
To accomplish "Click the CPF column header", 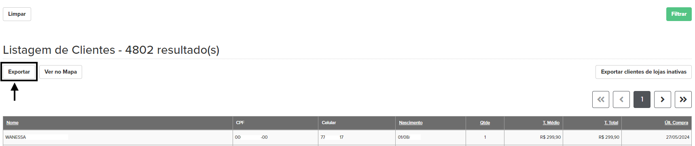I will tap(240, 123).
